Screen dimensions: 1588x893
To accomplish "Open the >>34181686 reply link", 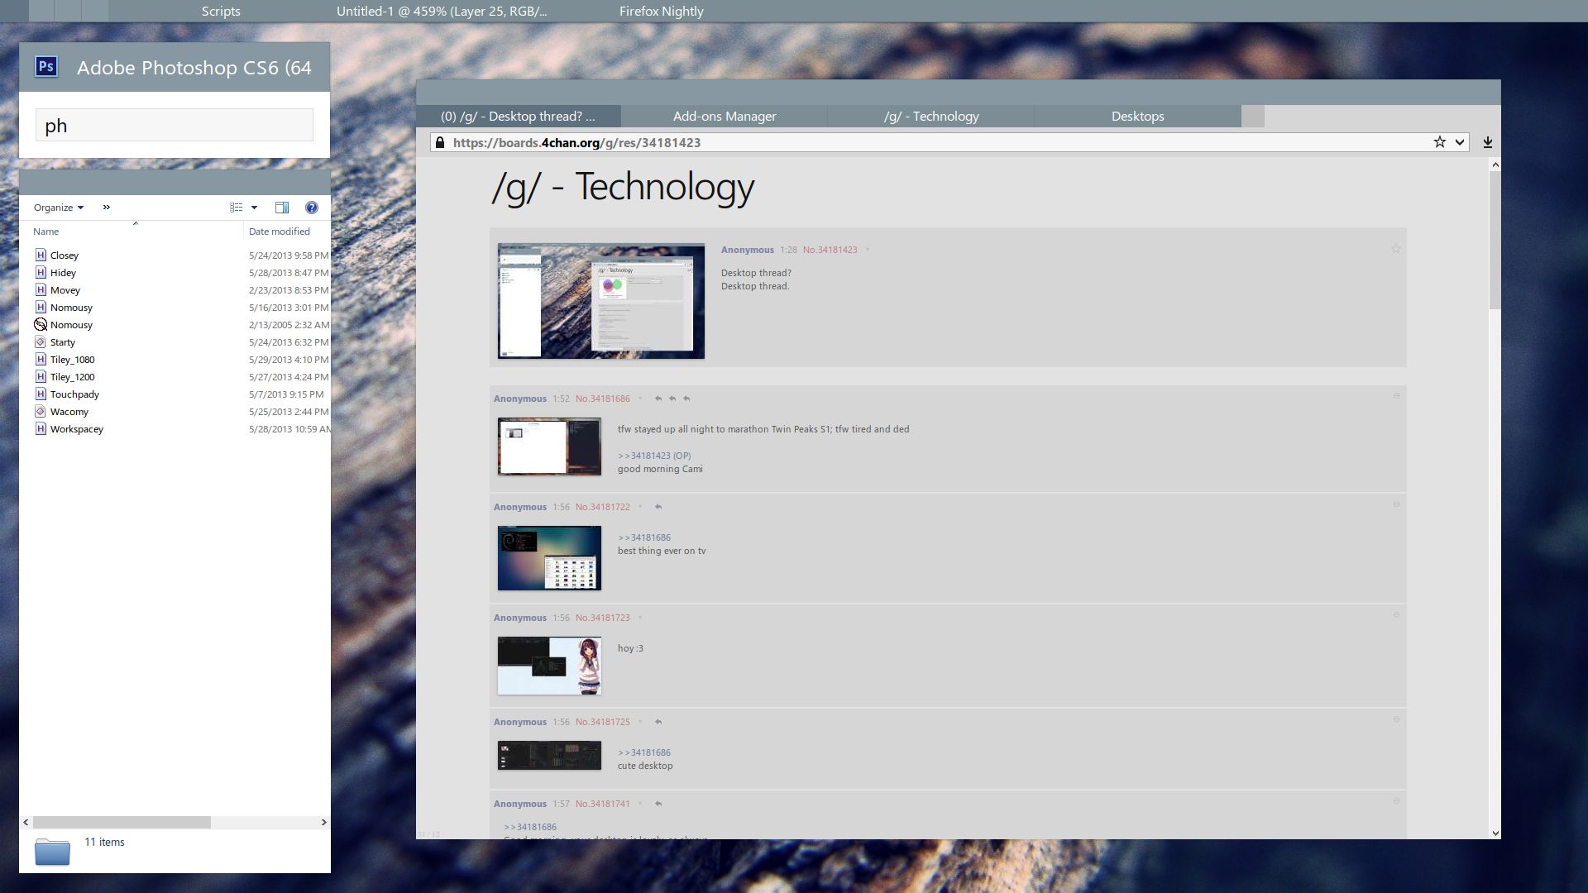I will [643, 537].
